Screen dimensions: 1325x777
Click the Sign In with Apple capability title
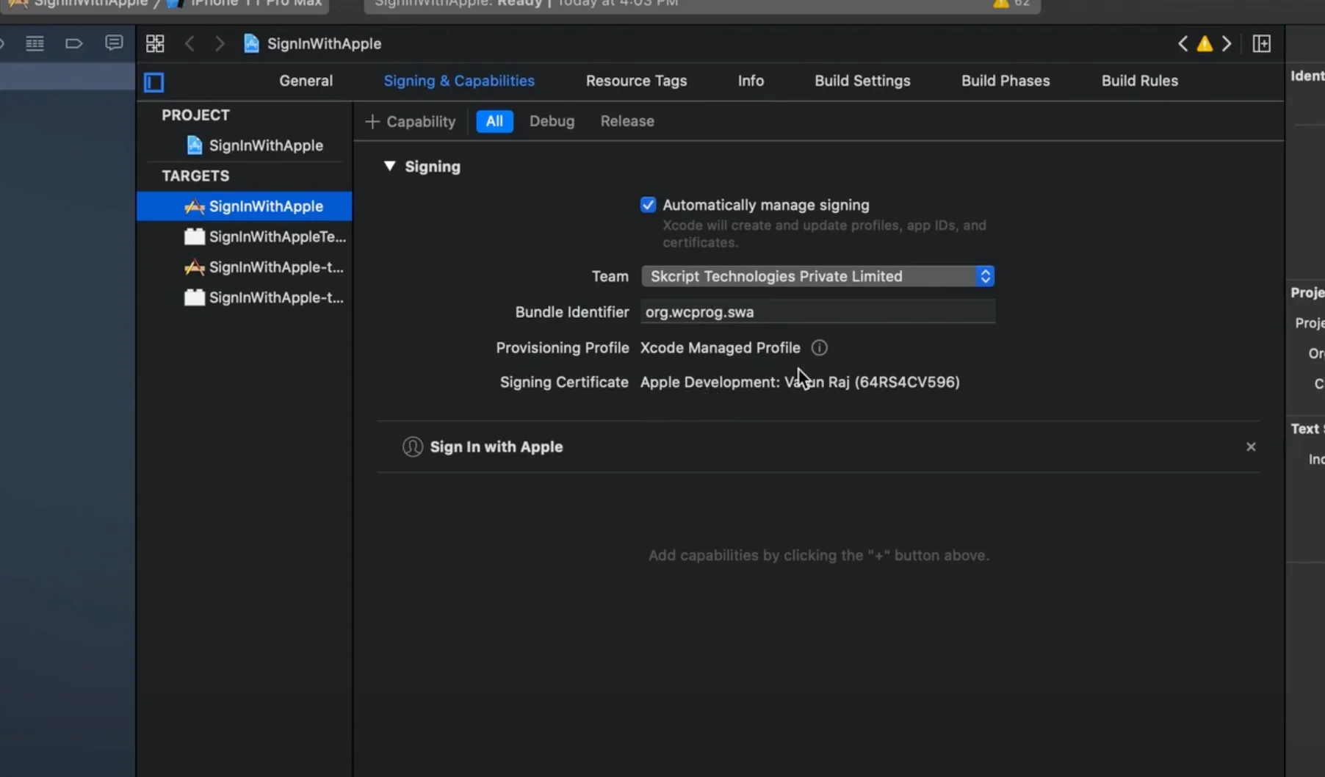pos(497,447)
